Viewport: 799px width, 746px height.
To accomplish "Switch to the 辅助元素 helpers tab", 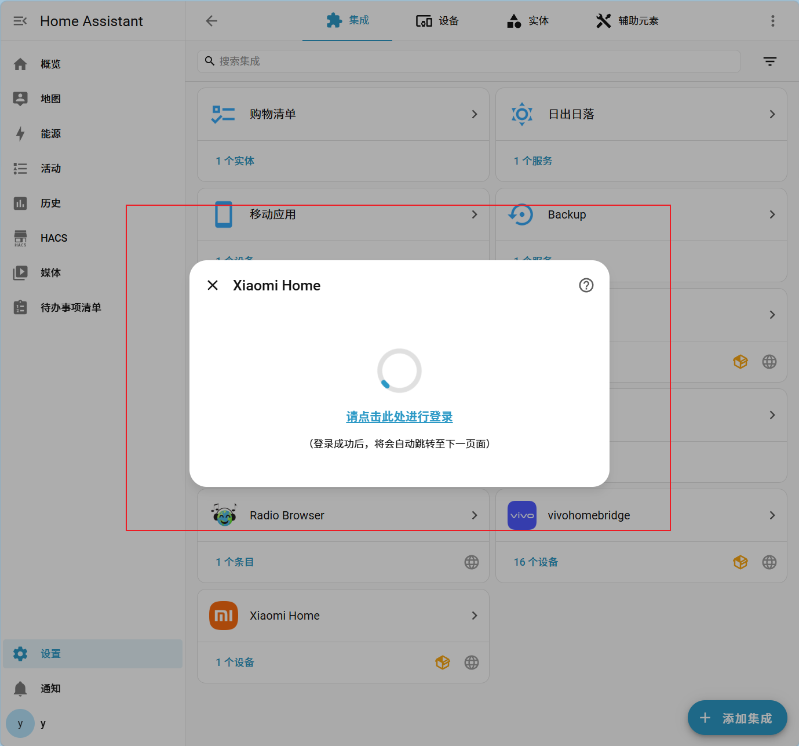I will [627, 21].
